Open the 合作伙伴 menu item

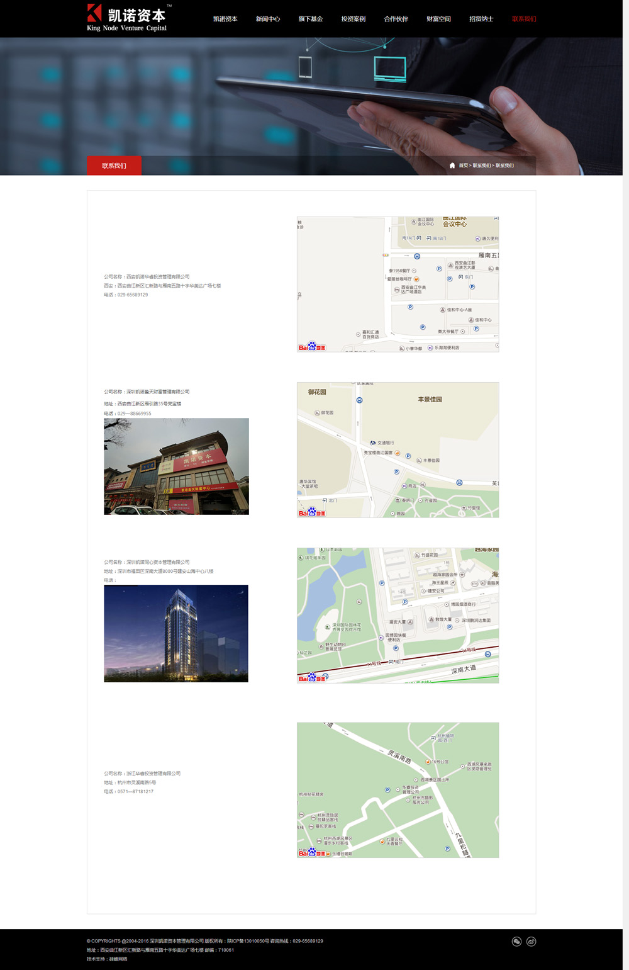click(396, 19)
